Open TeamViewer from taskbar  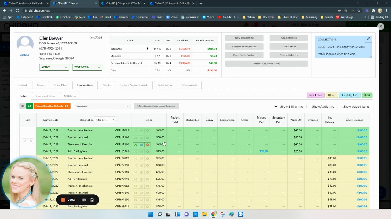(240, 214)
